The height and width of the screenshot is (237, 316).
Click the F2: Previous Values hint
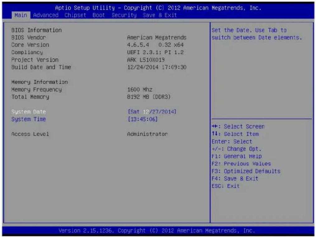[241, 164]
